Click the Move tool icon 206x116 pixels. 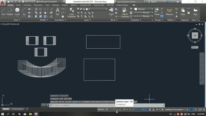tap(36, 9)
